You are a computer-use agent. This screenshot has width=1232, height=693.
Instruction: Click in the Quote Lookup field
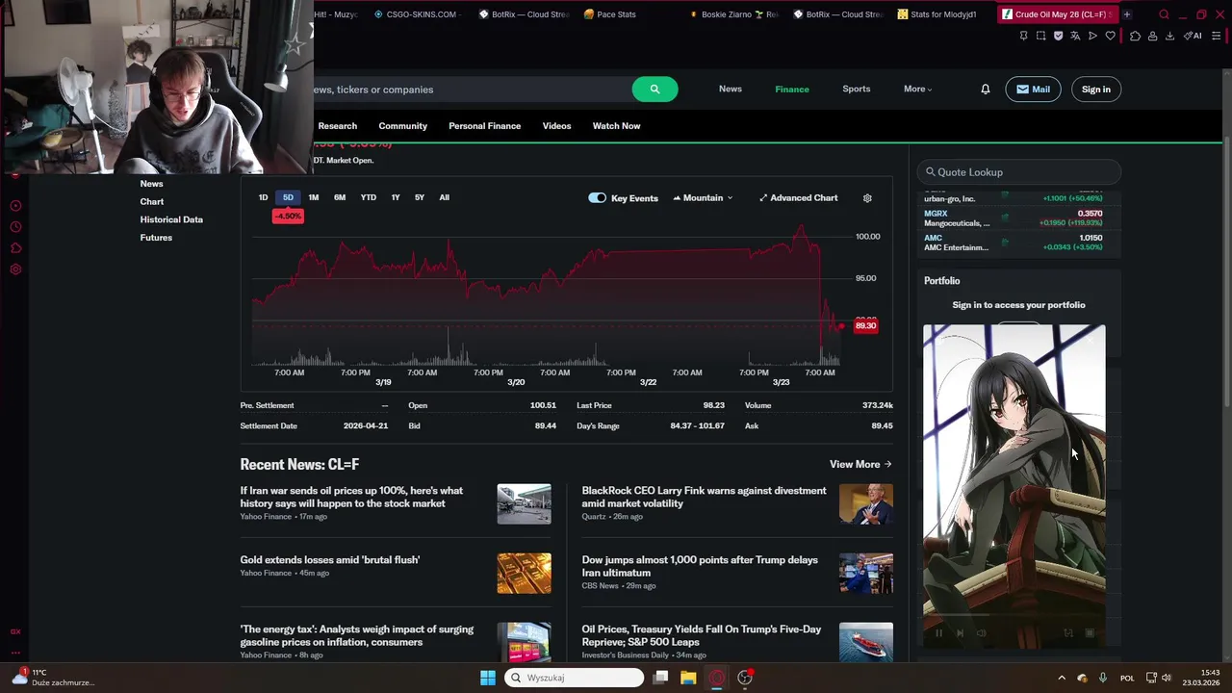coord(1019,172)
